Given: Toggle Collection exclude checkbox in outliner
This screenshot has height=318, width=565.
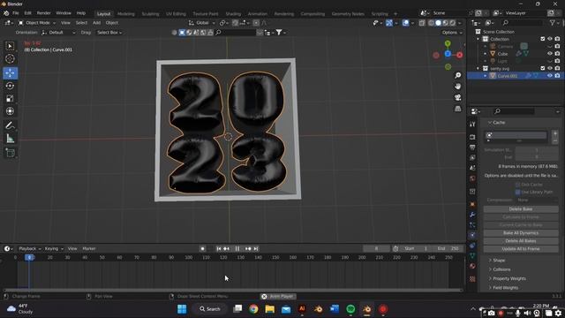Looking at the screenshot, I should tap(543, 39).
